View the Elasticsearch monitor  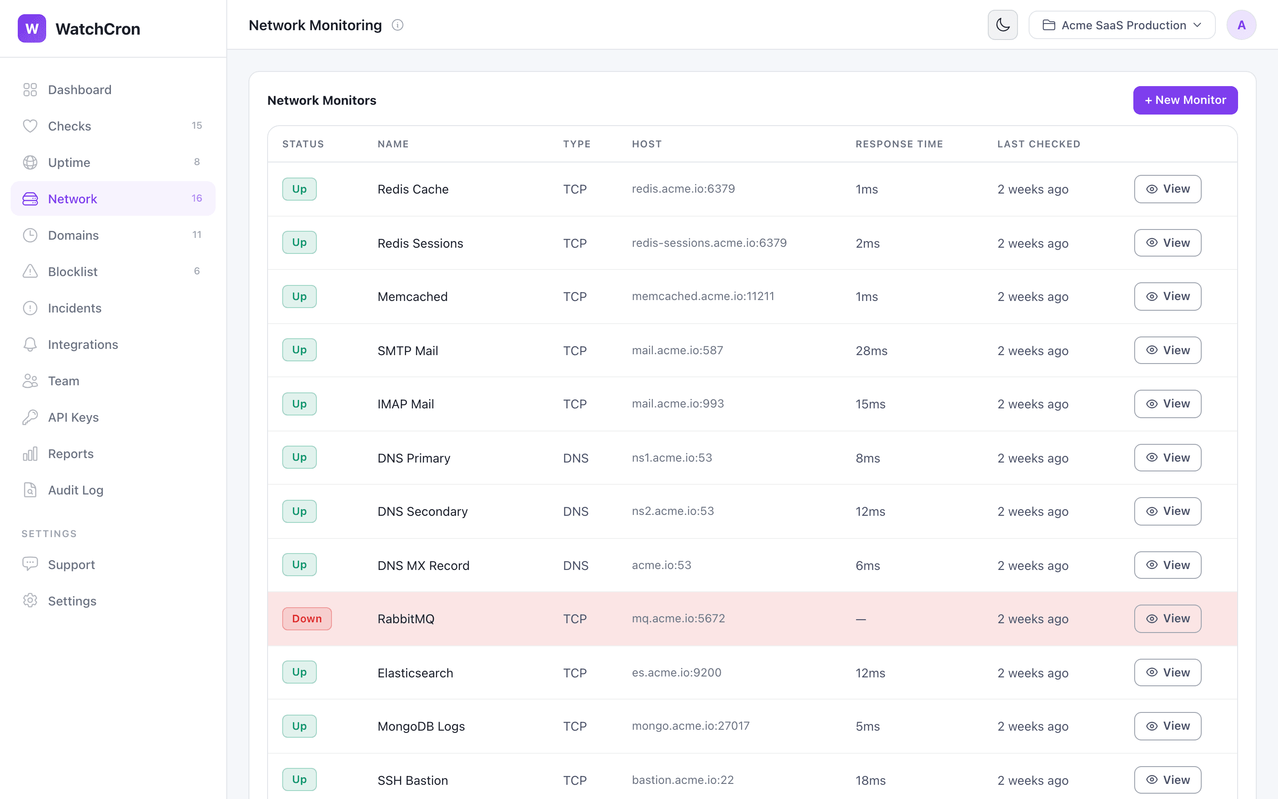point(1168,672)
